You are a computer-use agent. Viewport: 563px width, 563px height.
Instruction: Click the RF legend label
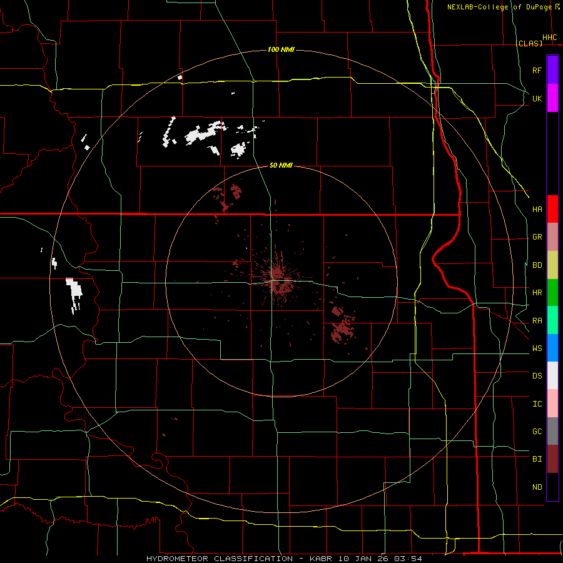pos(537,70)
